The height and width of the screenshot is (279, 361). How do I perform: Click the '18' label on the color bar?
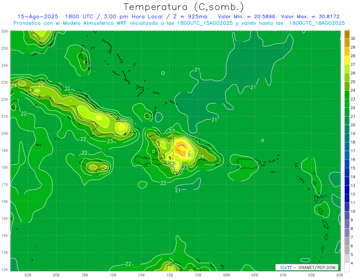[x=353, y=142]
